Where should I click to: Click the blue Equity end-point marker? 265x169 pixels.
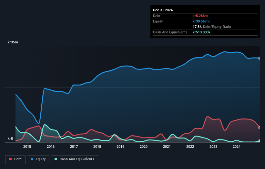tap(260, 58)
